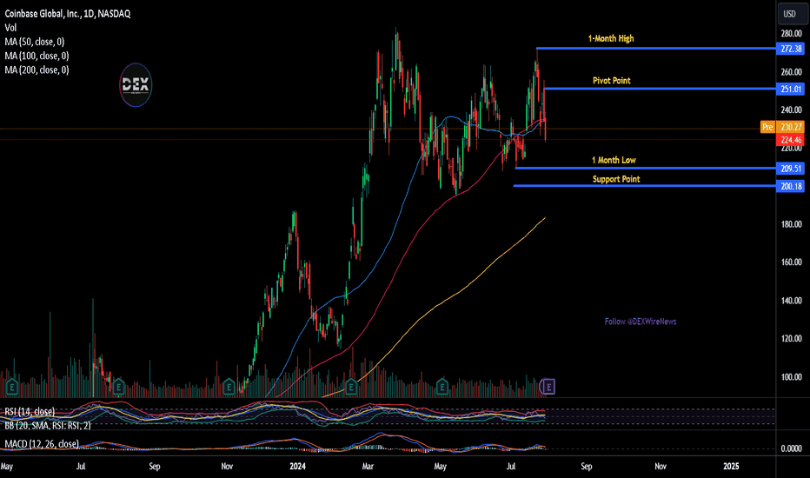Click the 209.51 price label

tap(790, 169)
